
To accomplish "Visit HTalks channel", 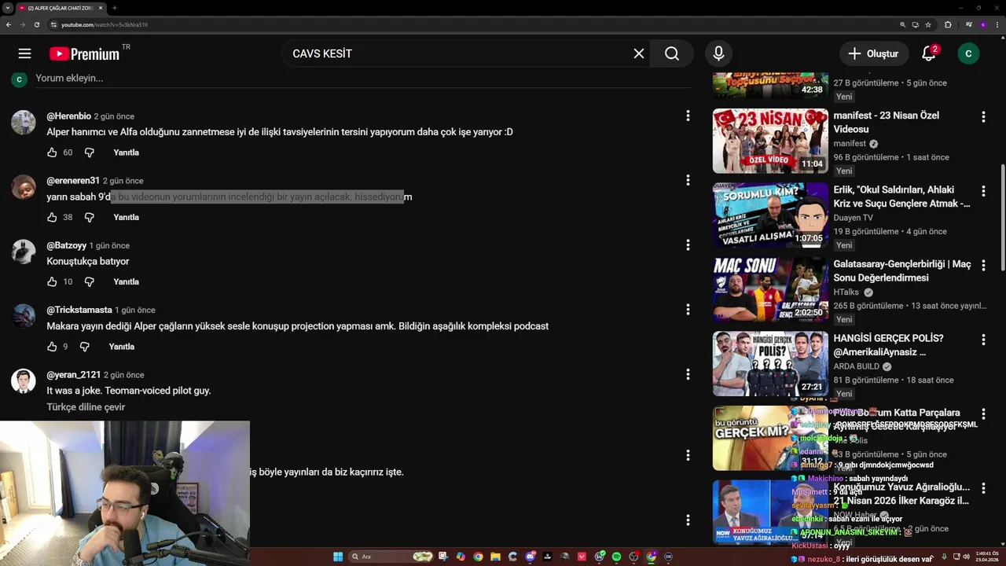I will (x=846, y=292).
